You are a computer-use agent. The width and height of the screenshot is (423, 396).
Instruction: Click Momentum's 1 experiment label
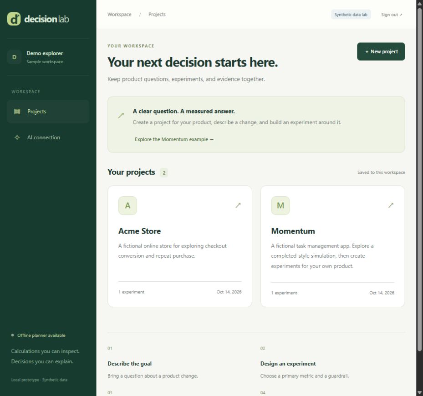point(284,293)
